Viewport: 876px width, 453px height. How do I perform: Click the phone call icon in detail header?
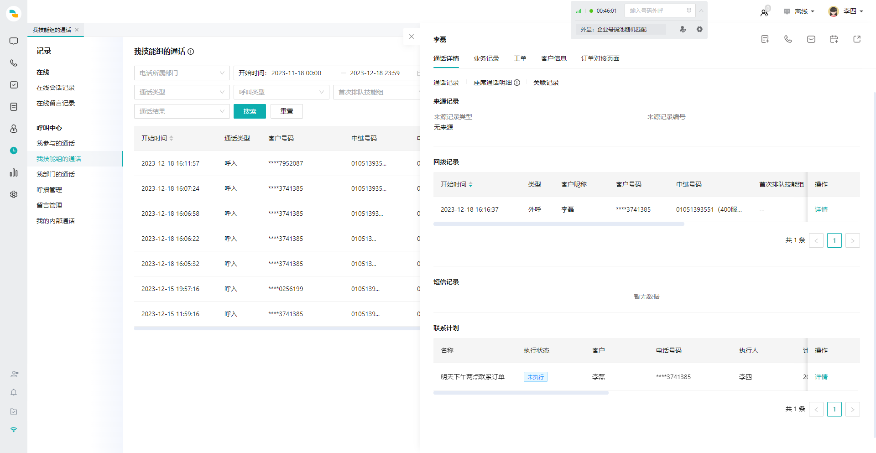788,39
